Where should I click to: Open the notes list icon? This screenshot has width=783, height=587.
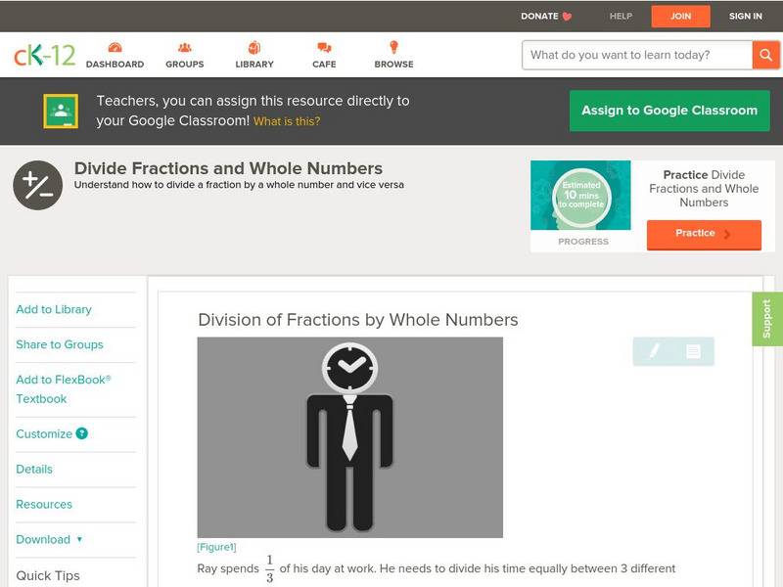click(x=693, y=351)
